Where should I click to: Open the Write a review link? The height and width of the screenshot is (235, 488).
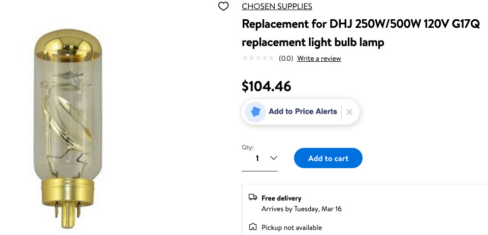click(x=319, y=58)
